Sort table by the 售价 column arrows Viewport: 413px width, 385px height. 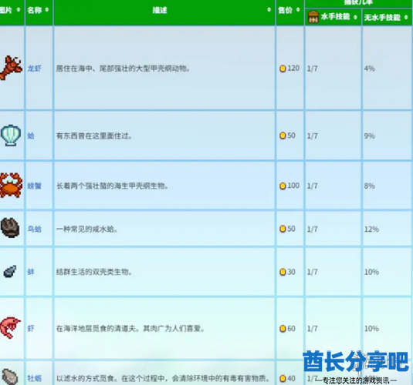(x=298, y=10)
